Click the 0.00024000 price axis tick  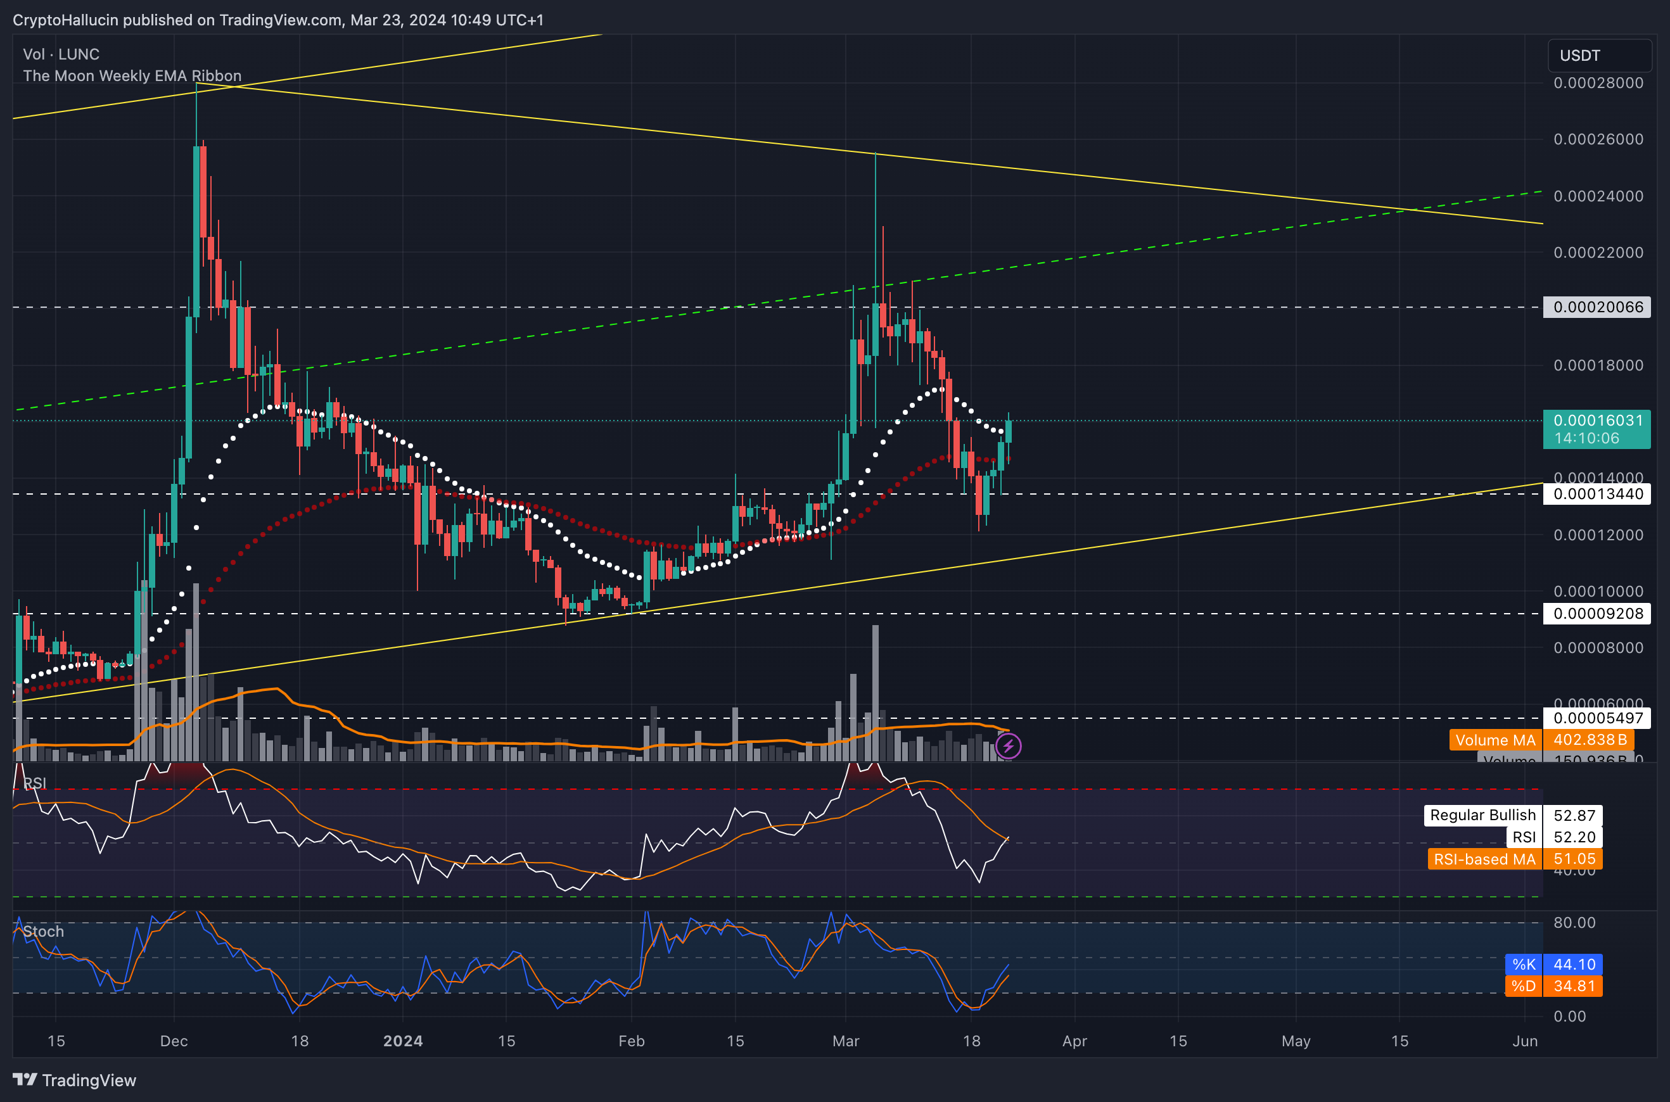[x=1598, y=196]
